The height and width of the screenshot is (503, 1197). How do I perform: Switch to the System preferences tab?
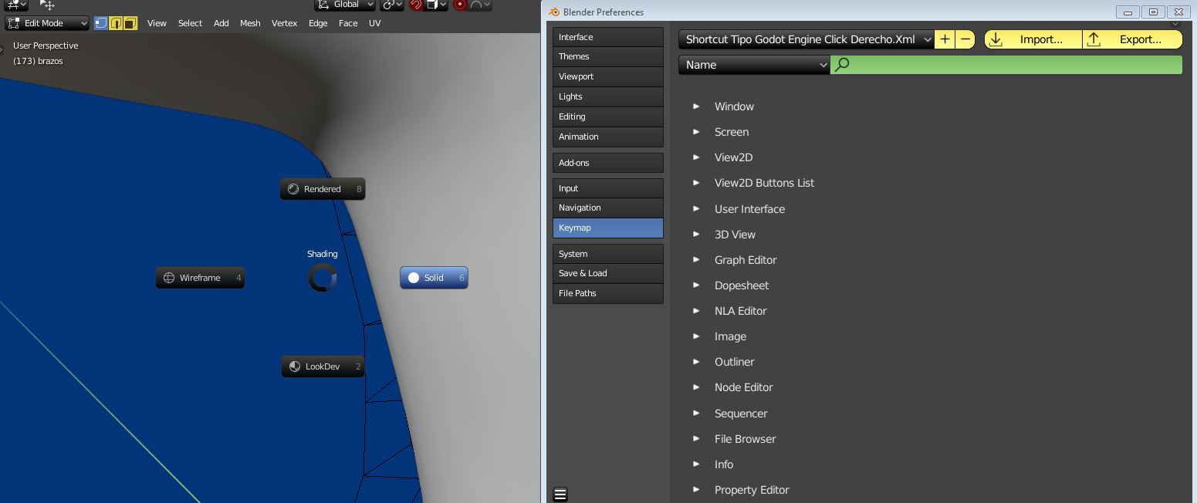tap(608, 254)
